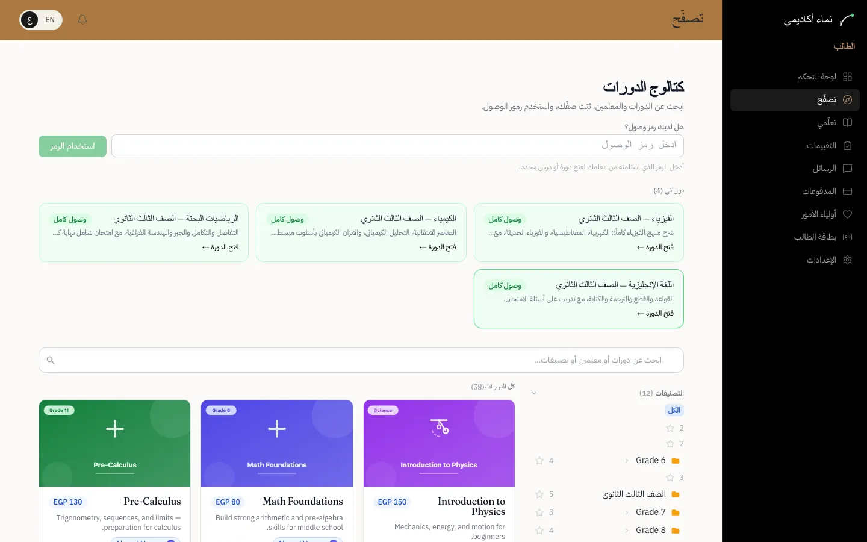The width and height of the screenshot is (867, 542).
Task: Click the plus icon on the Math Foundations banner
Action: point(277,429)
